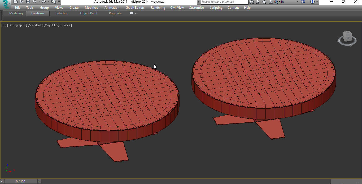362x184 pixels.
Task: Click the New Scene icon
Action: pos(16,2)
